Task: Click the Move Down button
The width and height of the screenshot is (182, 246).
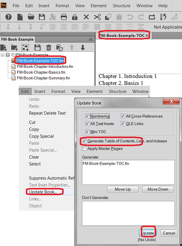Action: (x=158, y=189)
